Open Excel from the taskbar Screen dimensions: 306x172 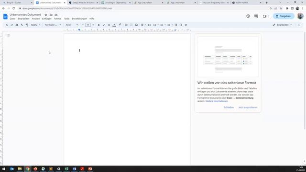coord(66,169)
